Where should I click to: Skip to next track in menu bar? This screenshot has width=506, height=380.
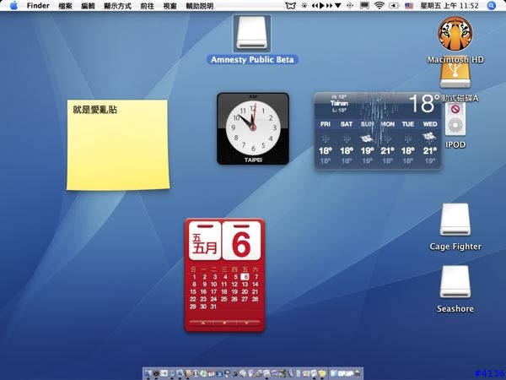coord(329,6)
